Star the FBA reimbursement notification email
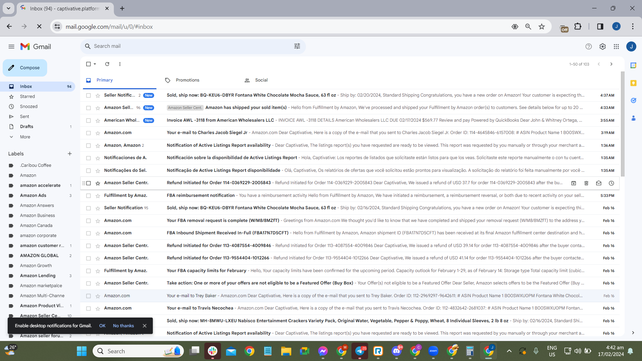Screen dimensions: 642x361 [98, 196]
